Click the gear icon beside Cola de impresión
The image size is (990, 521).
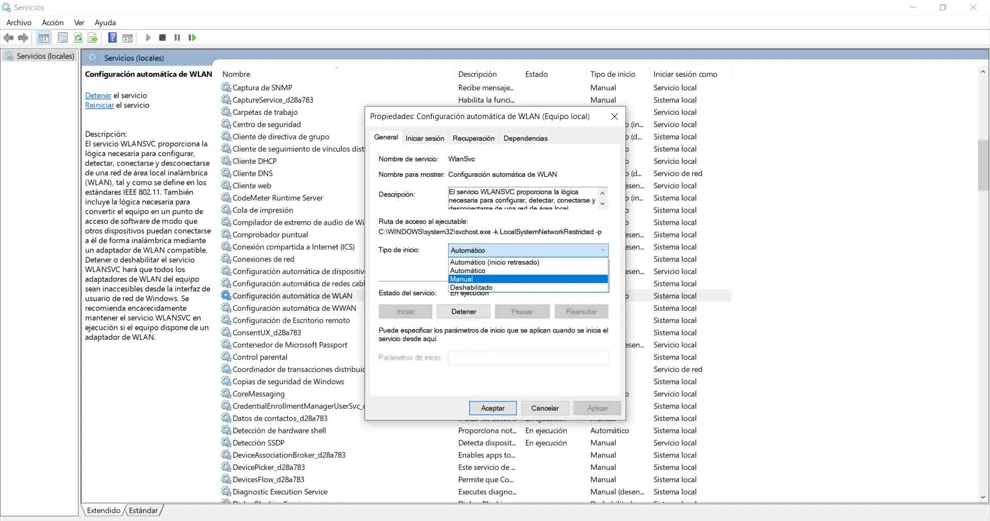pyautogui.click(x=226, y=210)
